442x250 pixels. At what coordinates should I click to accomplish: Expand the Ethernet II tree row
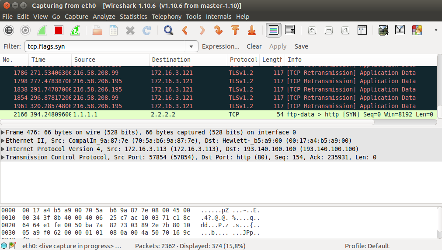(3, 141)
